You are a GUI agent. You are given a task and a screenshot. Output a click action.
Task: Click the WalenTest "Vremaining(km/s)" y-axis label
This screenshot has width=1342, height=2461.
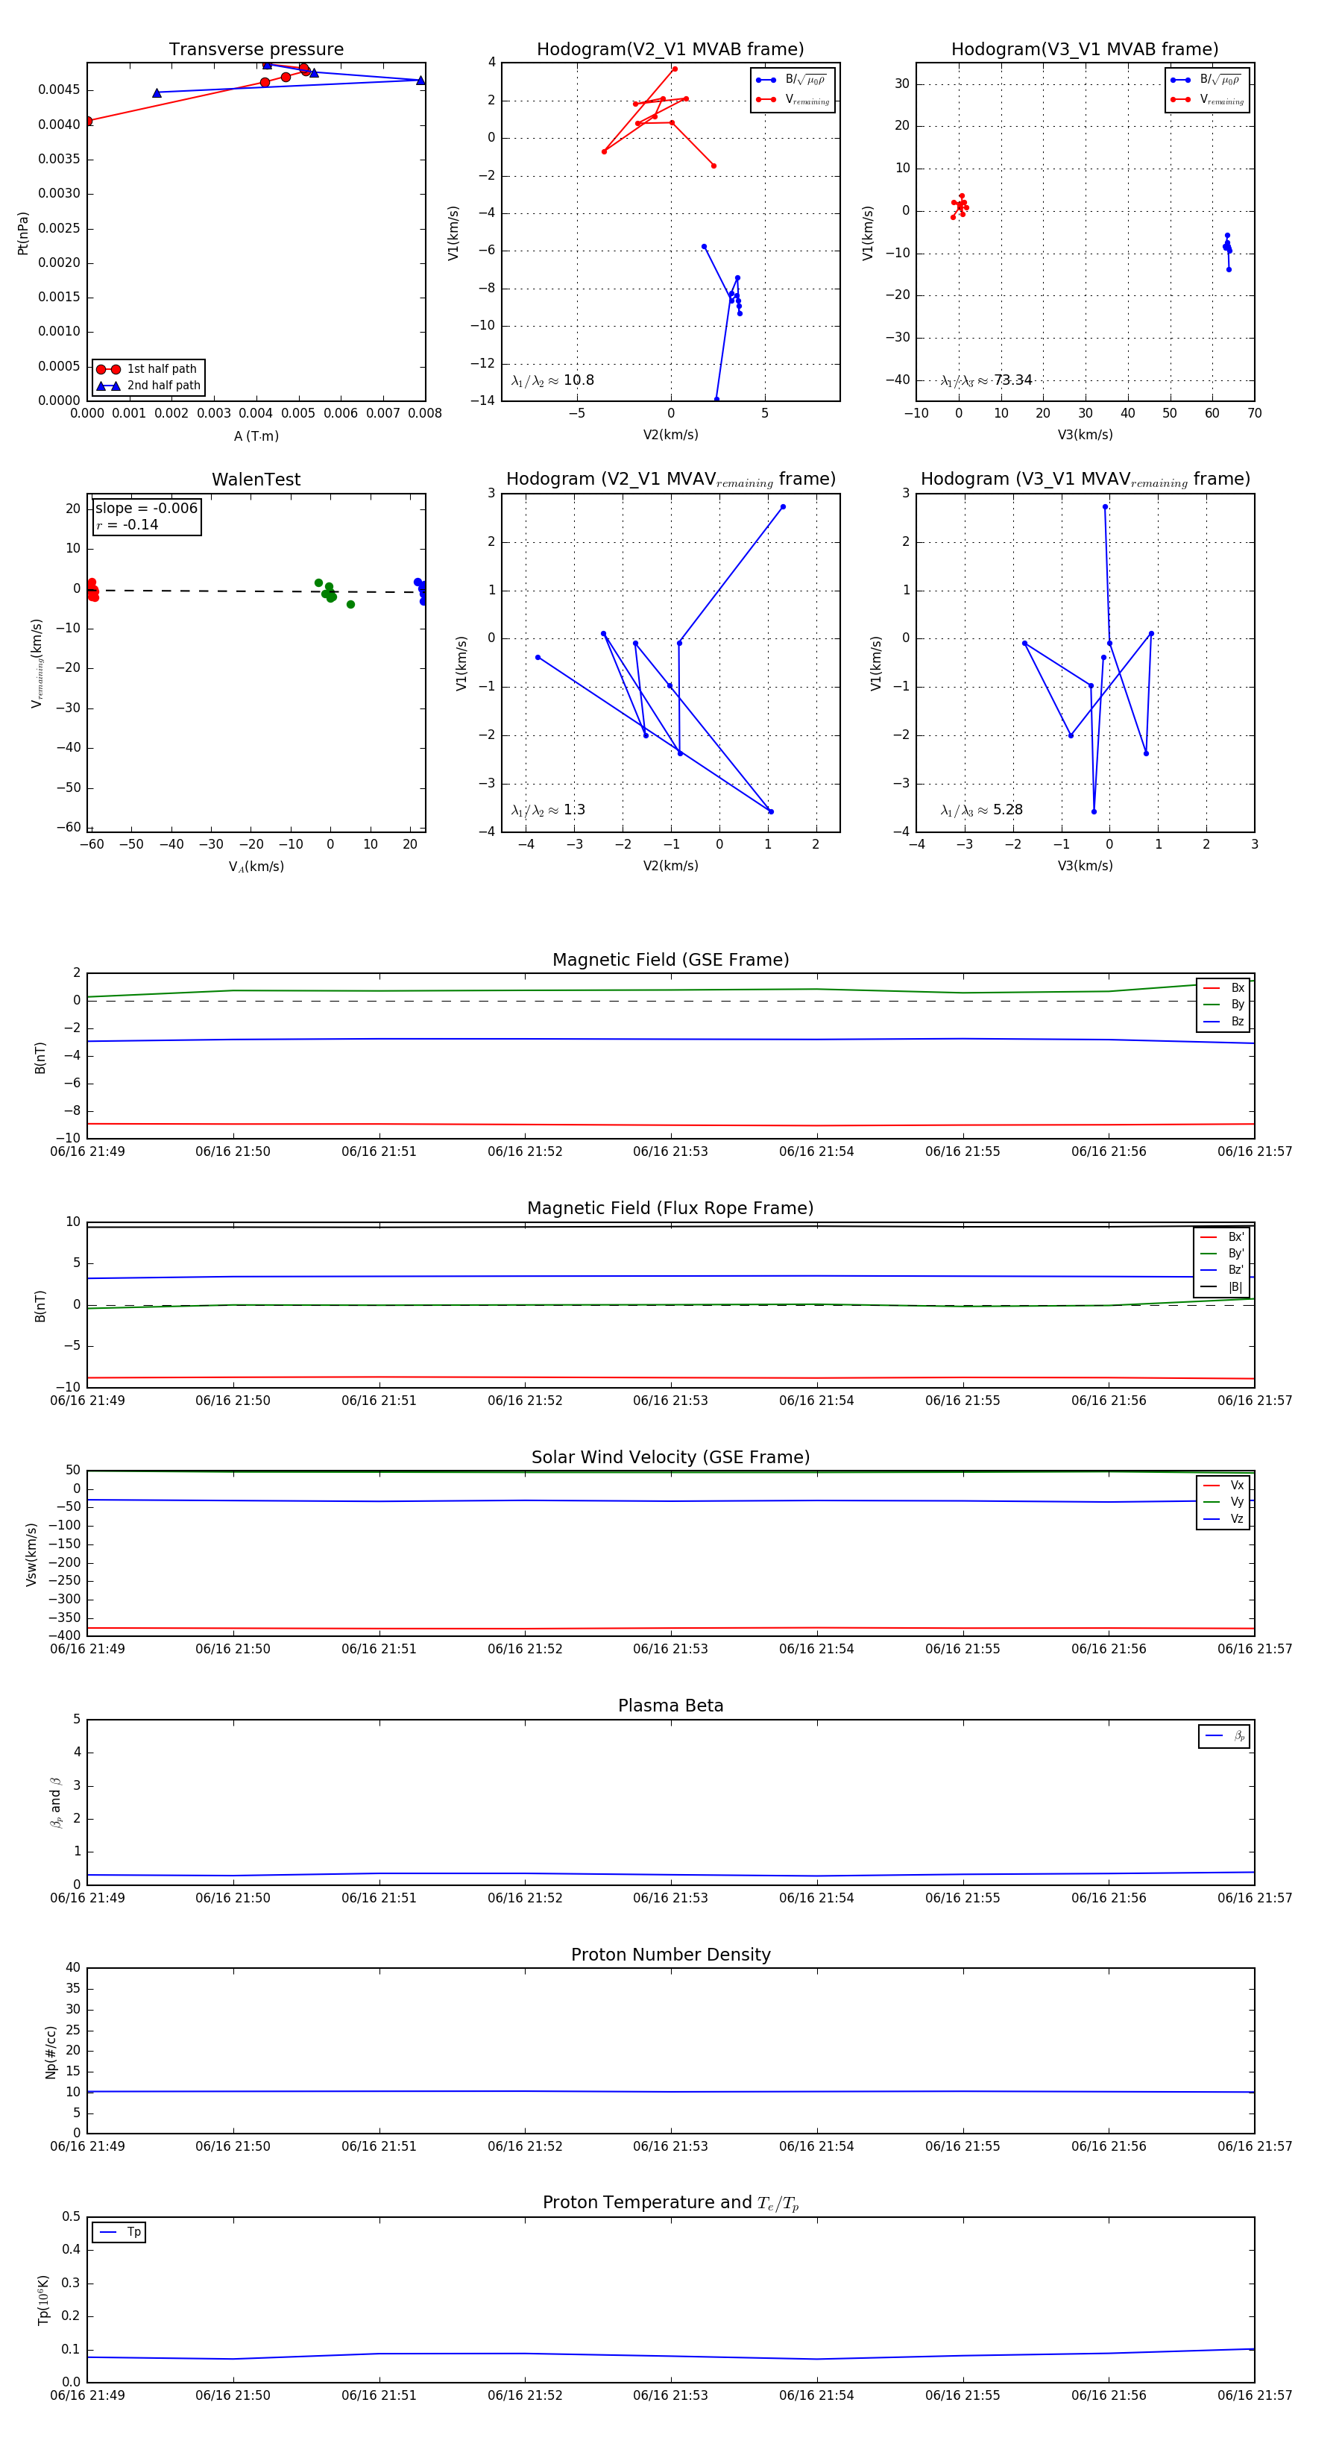(x=37, y=663)
